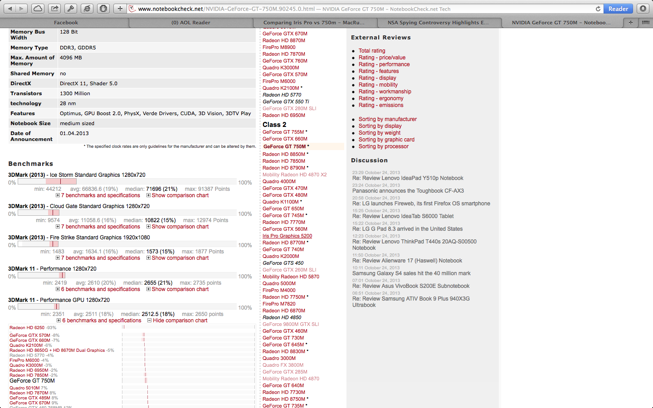Viewport: 653px width, 408px height.
Task: Switch to the (0) AOL Reader tab
Action: click(191, 23)
